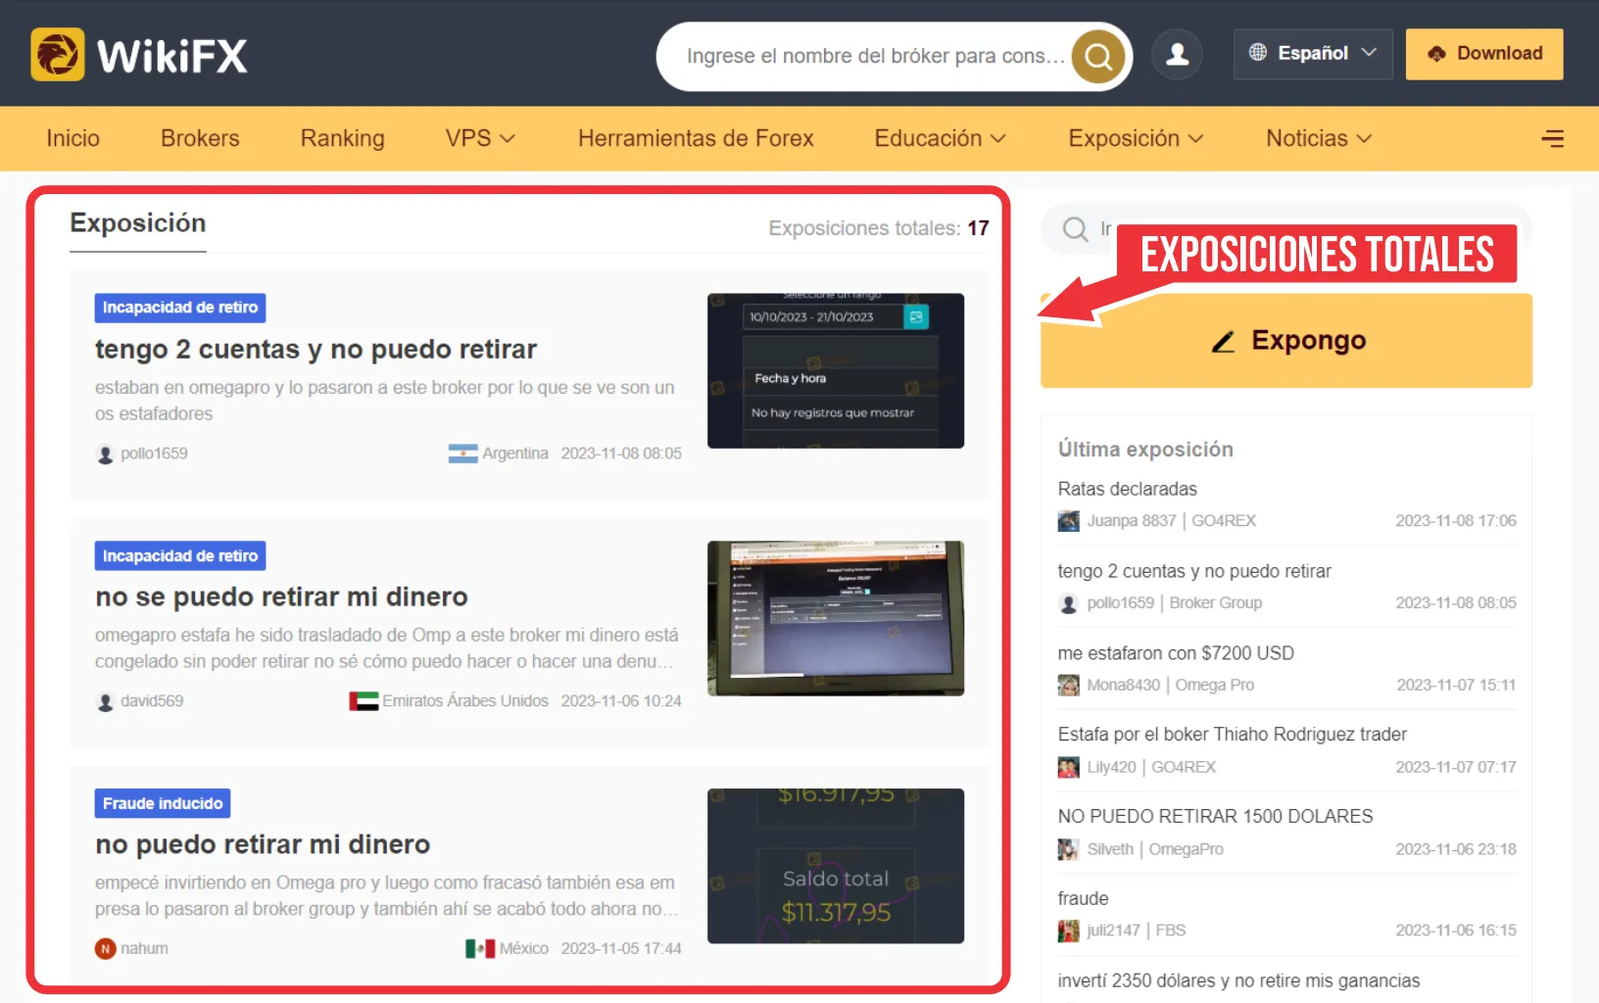
Task: Open the monitor photo thumbnail in david569 post
Action: pos(836,618)
